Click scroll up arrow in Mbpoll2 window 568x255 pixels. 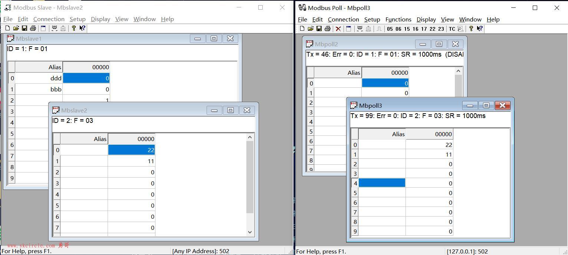point(458,71)
